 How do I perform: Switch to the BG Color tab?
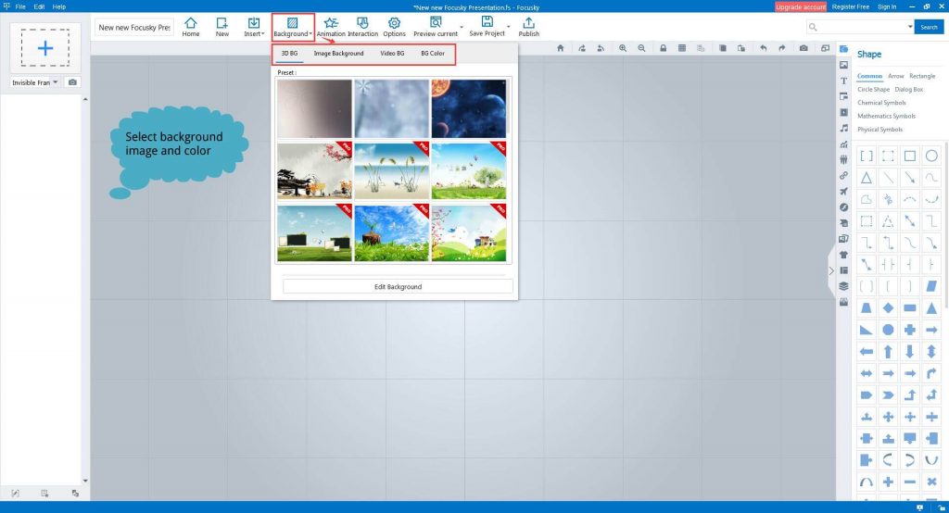pos(433,54)
